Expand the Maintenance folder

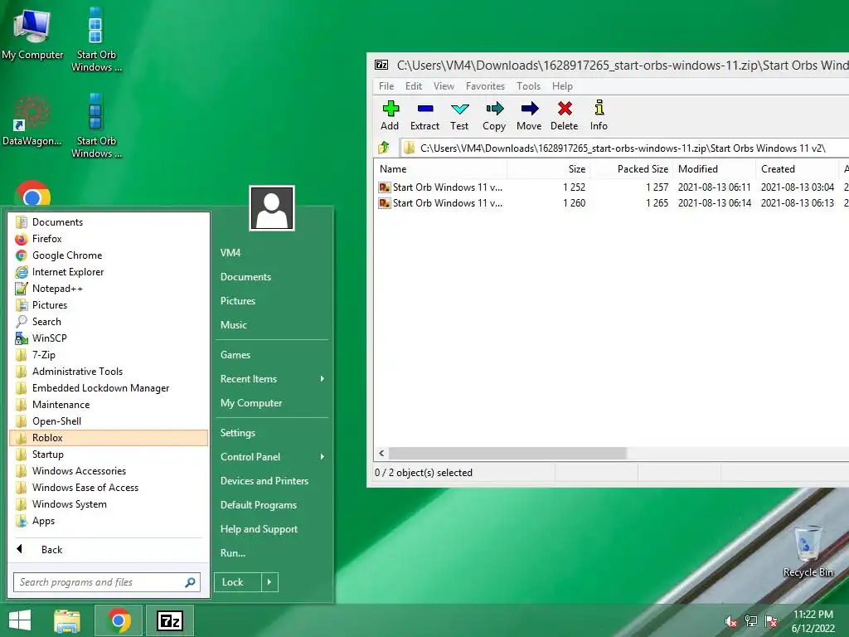tap(109, 405)
